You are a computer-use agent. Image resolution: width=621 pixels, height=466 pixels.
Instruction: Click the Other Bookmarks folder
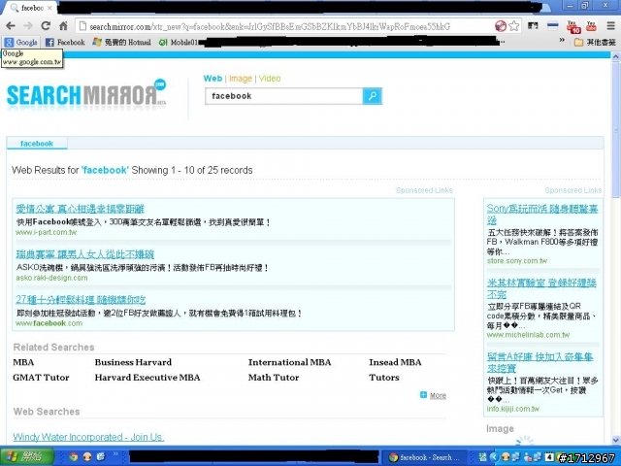(595, 42)
